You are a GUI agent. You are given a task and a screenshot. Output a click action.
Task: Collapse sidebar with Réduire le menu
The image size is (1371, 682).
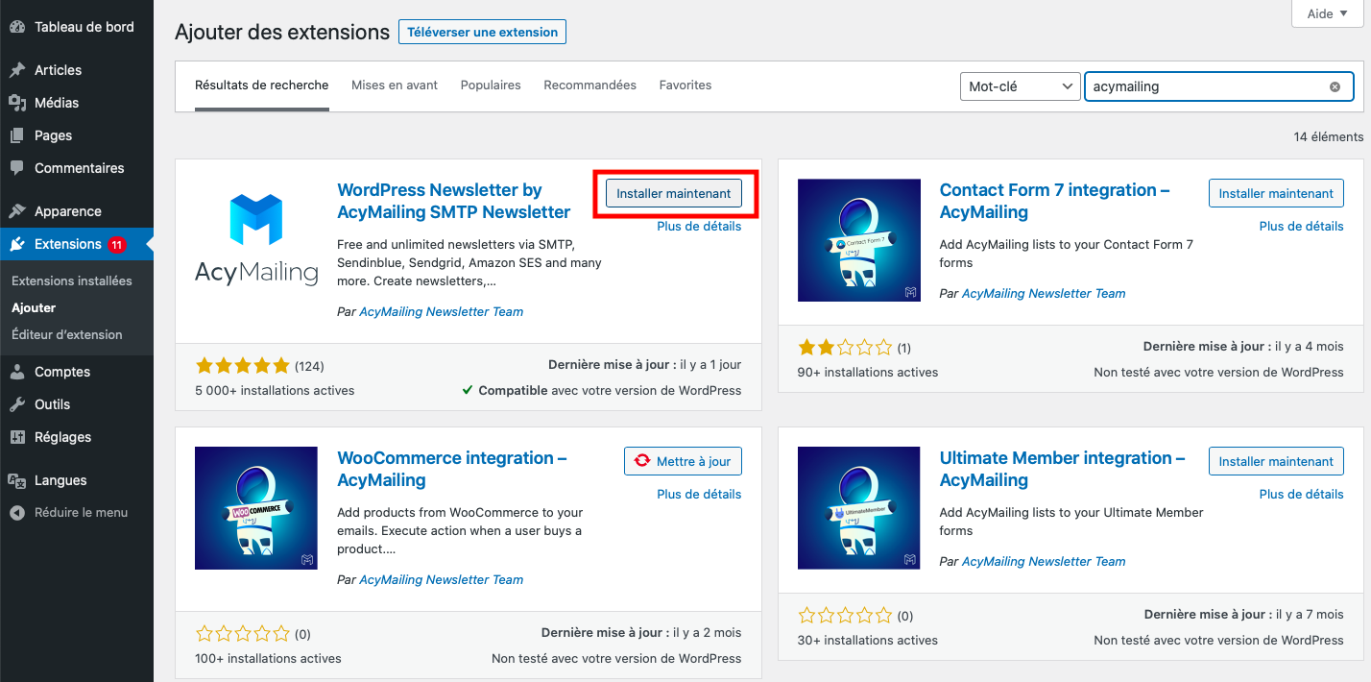68,513
